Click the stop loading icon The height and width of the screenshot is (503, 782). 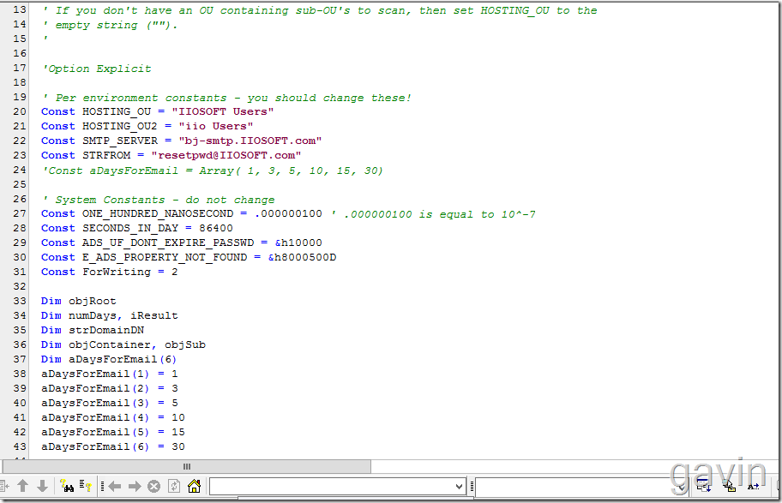coord(154,486)
